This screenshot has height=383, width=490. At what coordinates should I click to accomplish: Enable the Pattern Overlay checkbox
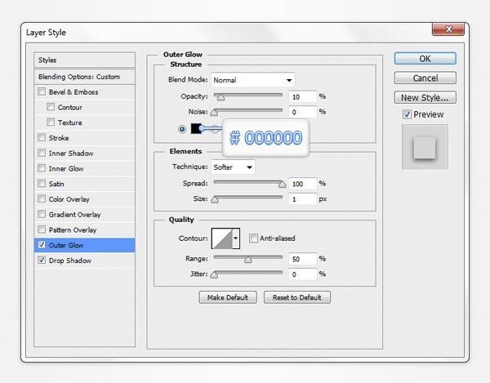click(42, 229)
